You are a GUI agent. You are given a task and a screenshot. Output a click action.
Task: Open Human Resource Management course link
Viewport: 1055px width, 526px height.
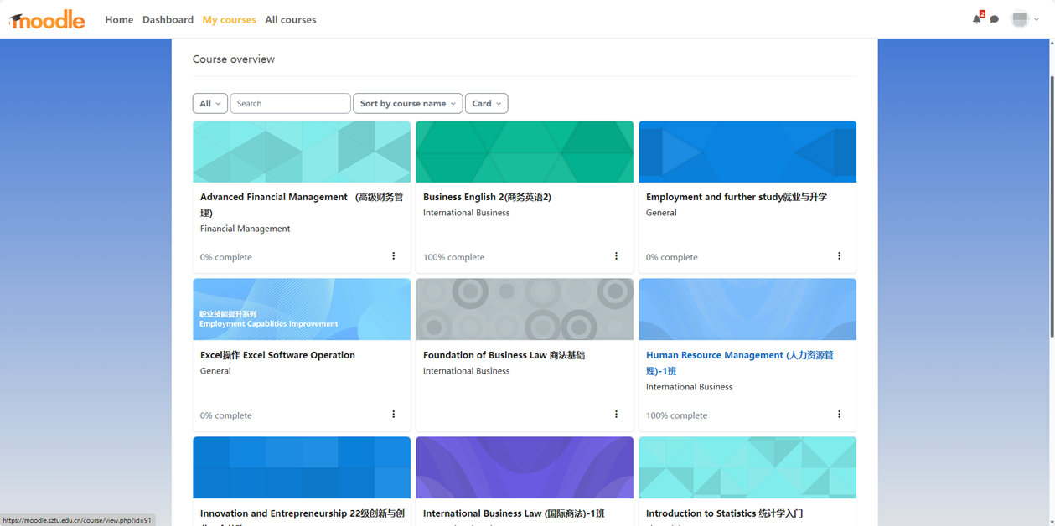739,356
